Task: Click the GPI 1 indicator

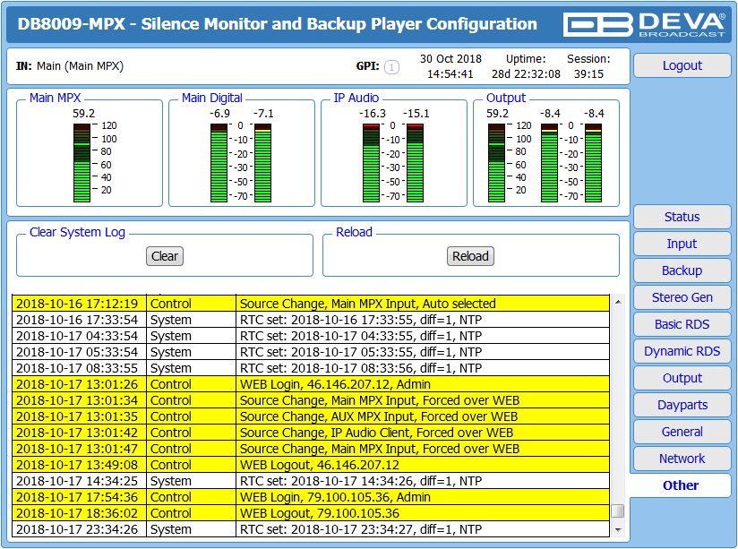Action: tap(391, 67)
